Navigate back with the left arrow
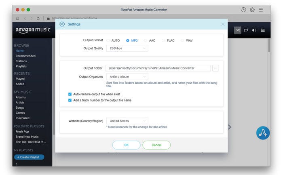The image size is (283, 175). tap(25, 19)
